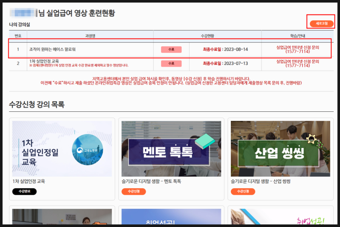Click 수강신청 button for 멘토 톡톡
Image resolution: width=340 pixels, height=227 pixels.
[x=134, y=191]
